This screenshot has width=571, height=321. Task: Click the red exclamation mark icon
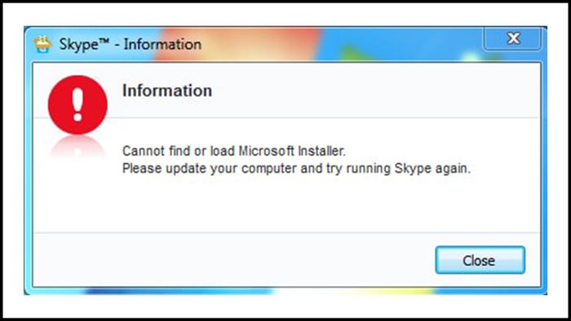[x=77, y=105]
